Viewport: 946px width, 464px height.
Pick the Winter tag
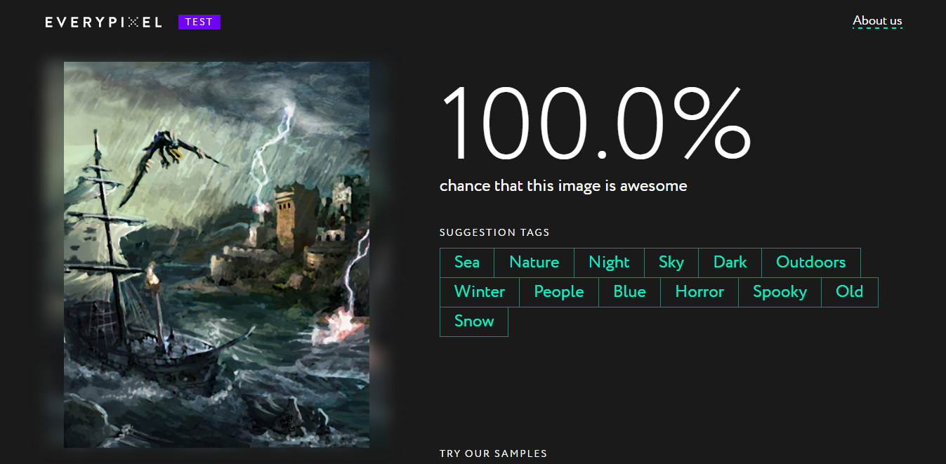point(480,292)
